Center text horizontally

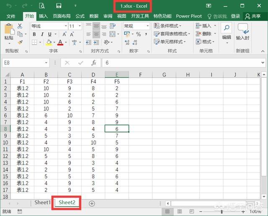click(96, 34)
